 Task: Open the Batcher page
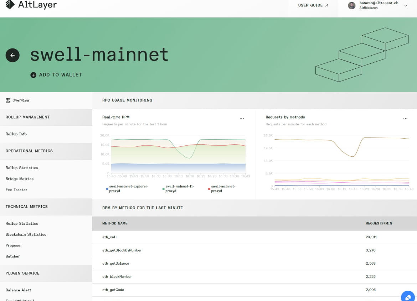coord(12,256)
